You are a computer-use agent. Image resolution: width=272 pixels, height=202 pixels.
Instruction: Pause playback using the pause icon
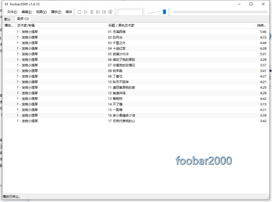click(x=92, y=12)
